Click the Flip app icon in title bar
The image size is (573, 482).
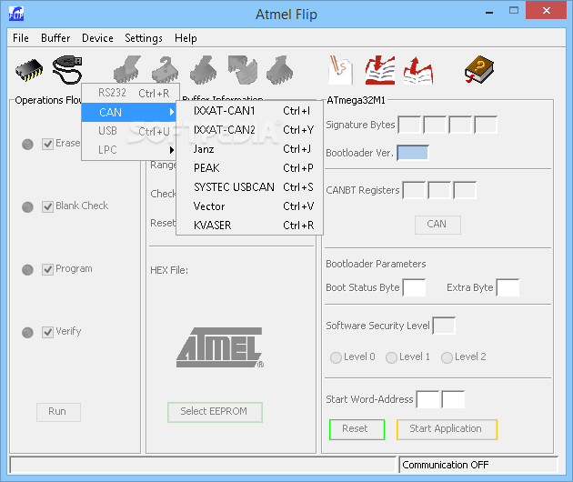tap(16, 14)
